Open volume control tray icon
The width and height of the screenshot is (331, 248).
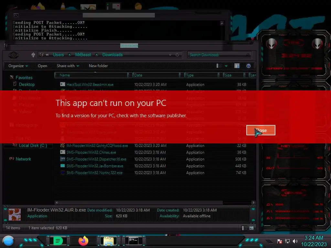click(x=295, y=241)
